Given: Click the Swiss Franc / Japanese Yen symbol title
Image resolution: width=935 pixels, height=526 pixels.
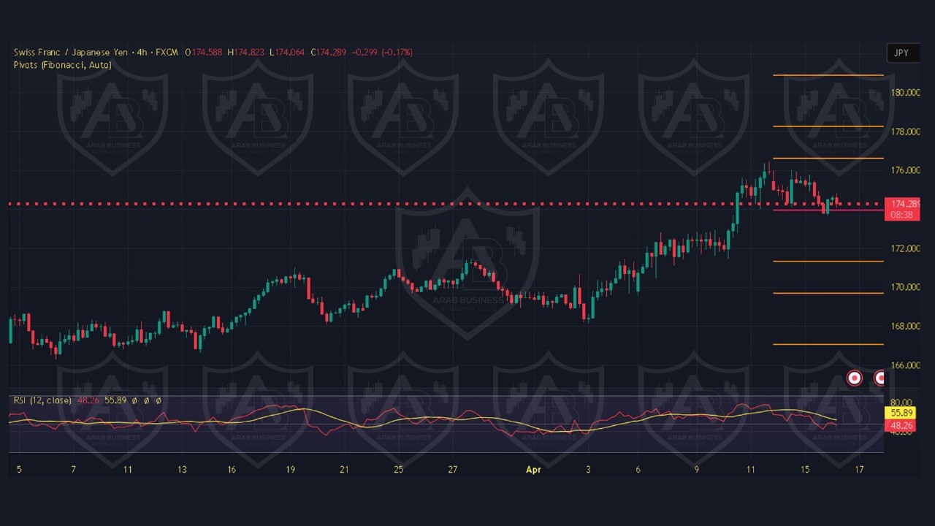Looking at the screenshot, I should 71,53.
